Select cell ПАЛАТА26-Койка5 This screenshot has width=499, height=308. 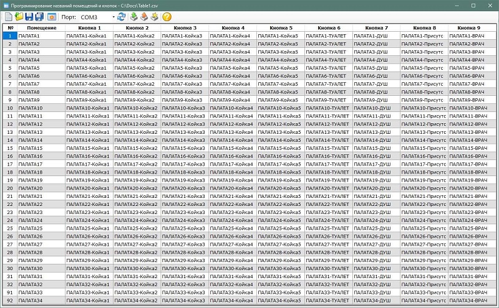tap(281, 236)
